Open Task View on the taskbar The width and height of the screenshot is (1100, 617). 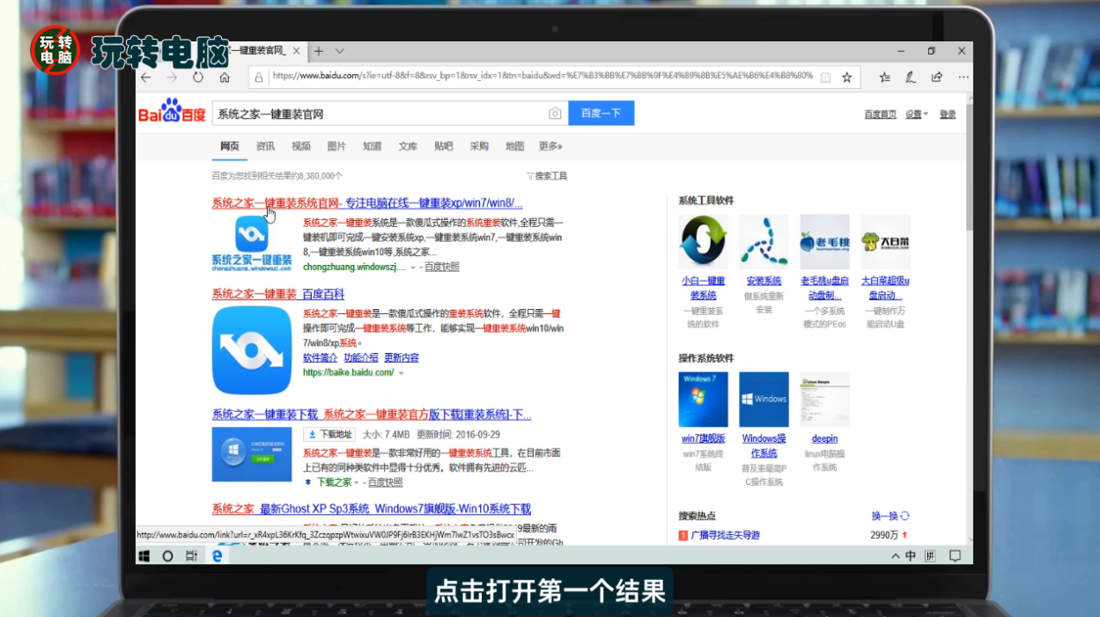pos(192,556)
